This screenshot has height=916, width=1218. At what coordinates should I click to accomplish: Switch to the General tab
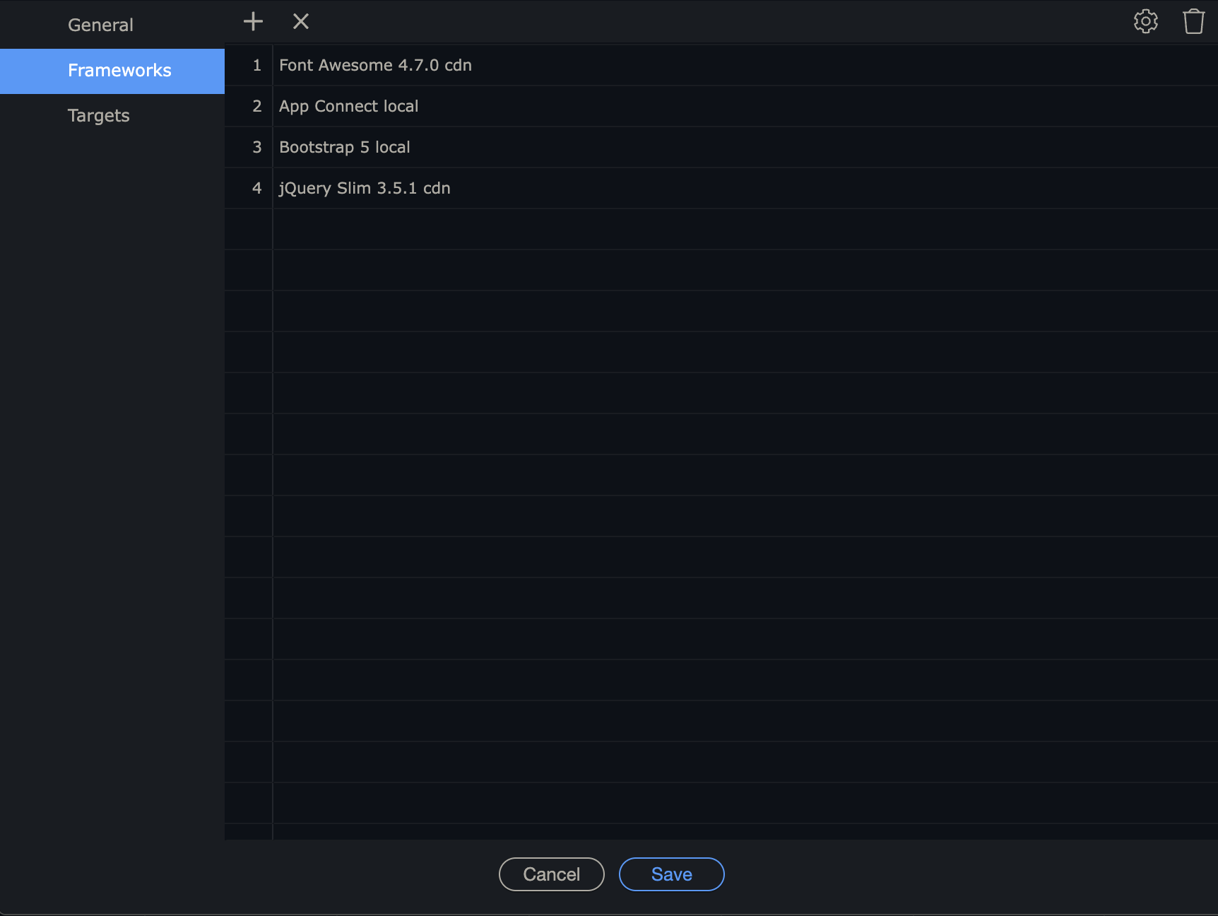(100, 25)
